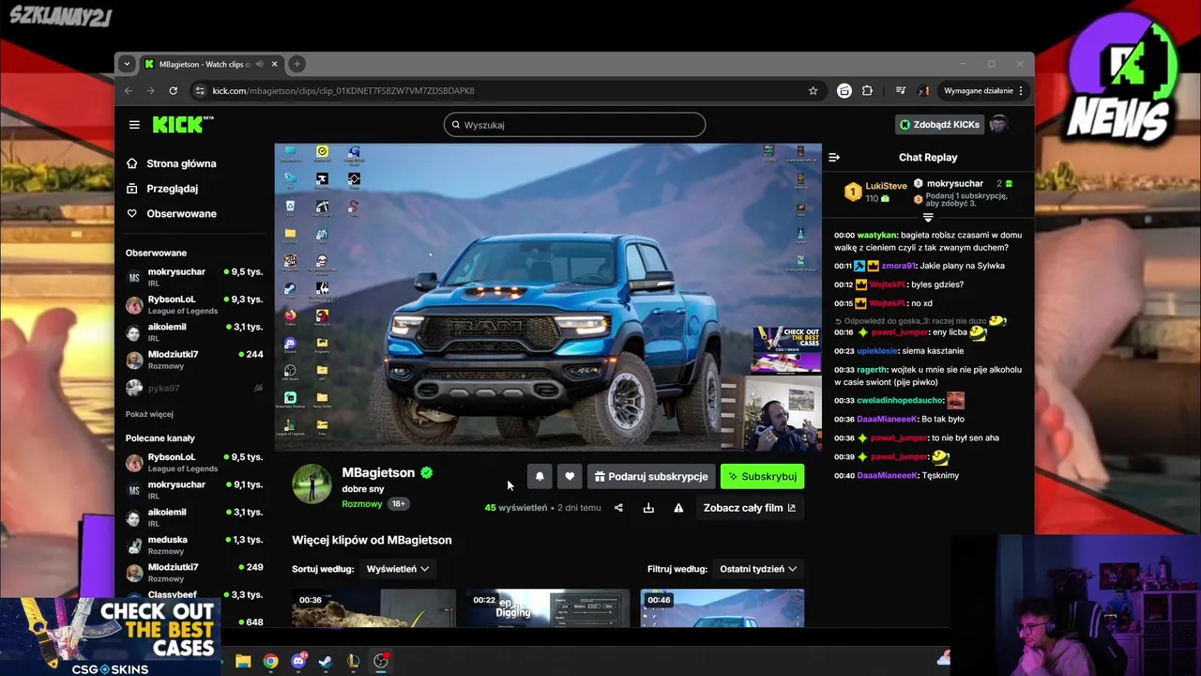Bookmark this page with the star icon

pos(813,91)
